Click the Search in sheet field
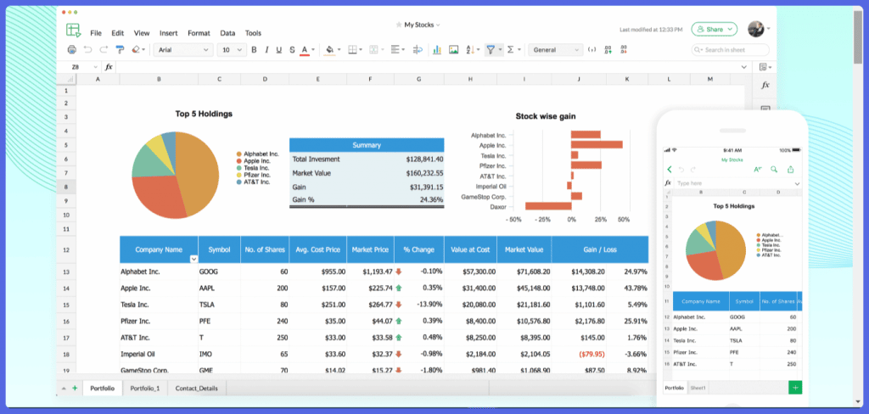 click(x=731, y=50)
